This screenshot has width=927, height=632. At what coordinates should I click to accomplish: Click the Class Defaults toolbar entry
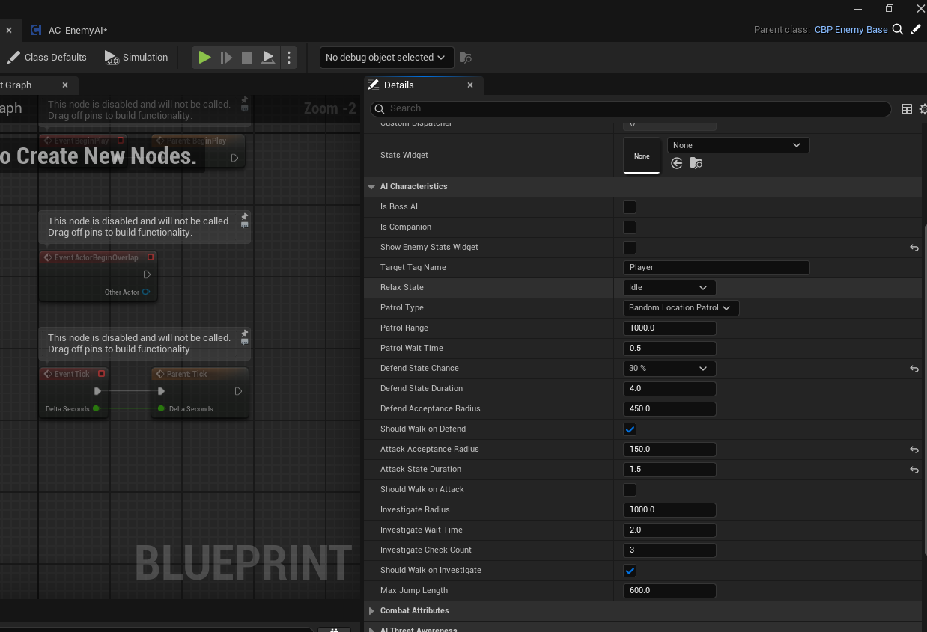46,57
